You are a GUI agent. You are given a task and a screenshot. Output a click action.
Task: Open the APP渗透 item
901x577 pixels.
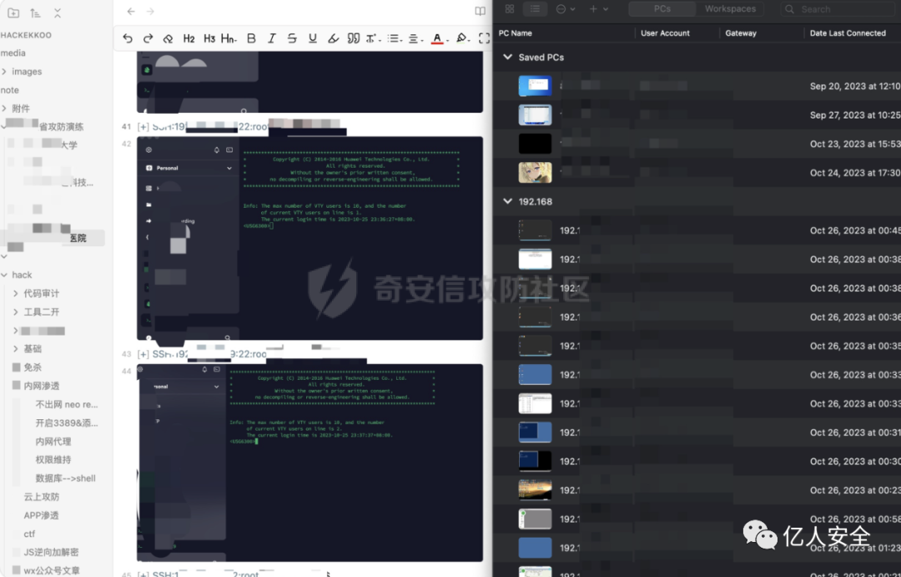pos(42,515)
